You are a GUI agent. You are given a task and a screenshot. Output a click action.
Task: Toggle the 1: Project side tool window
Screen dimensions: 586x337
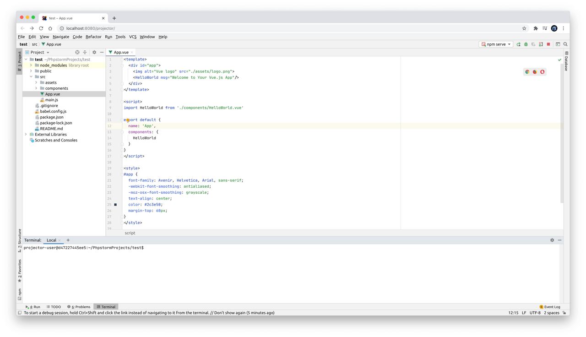pyautogui.click(x=20, y=62)
